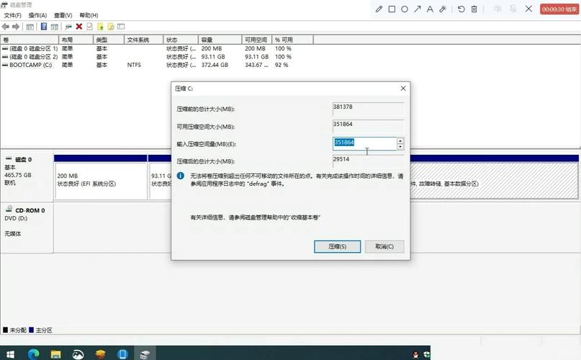Viewport: 581px width, 360px height.
Task: Open the 查看(V) menu
Action: tap(63, 15)
